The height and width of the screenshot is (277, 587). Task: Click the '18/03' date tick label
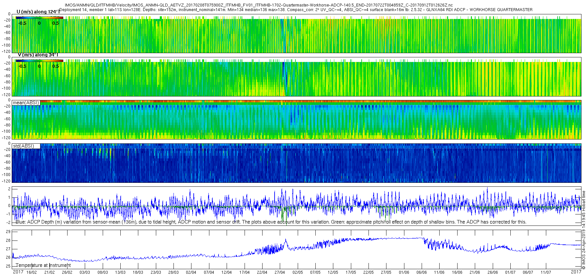point(138,272)
